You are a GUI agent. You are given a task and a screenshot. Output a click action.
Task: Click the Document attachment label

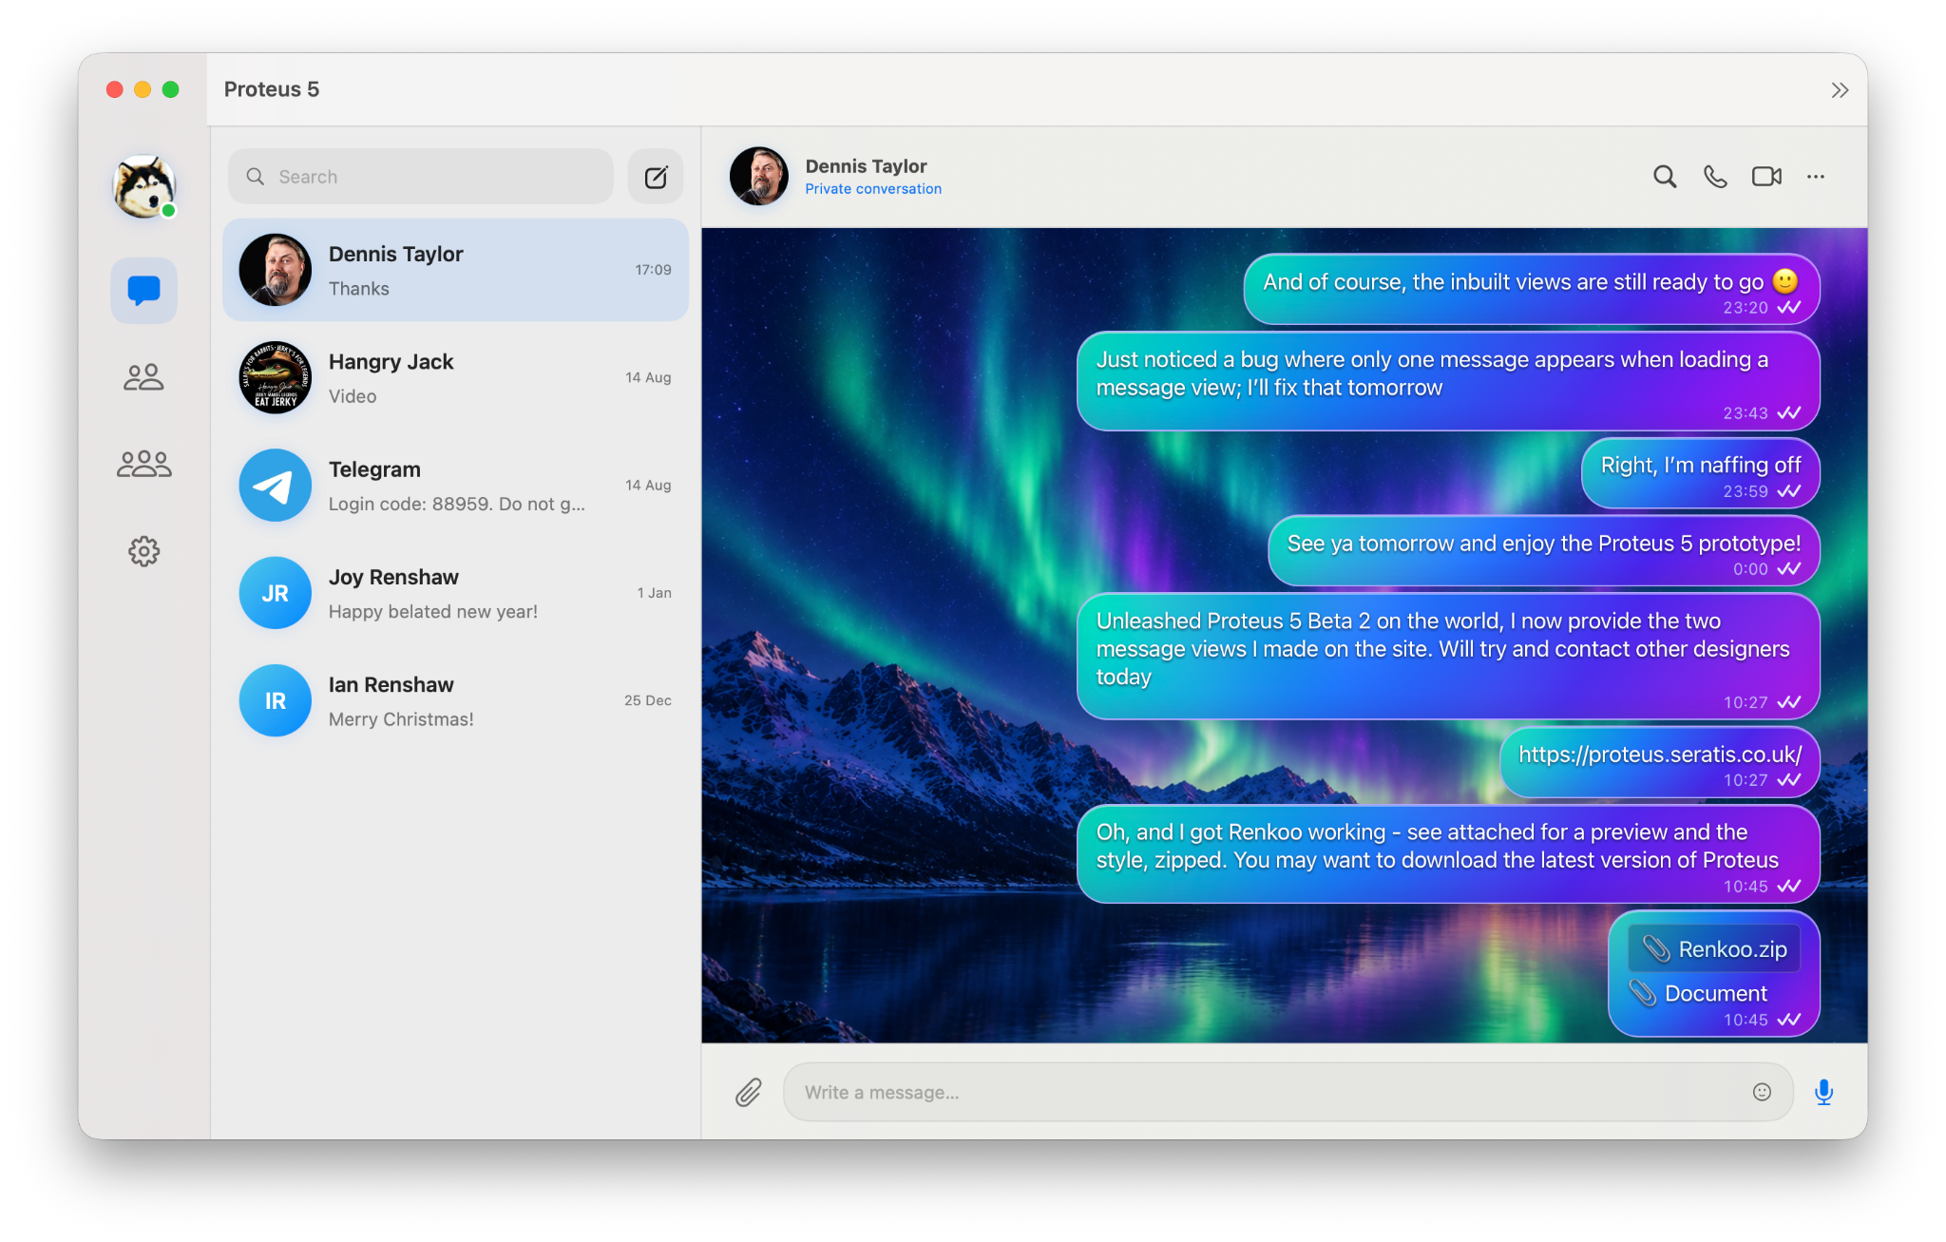coord(1715,993)
